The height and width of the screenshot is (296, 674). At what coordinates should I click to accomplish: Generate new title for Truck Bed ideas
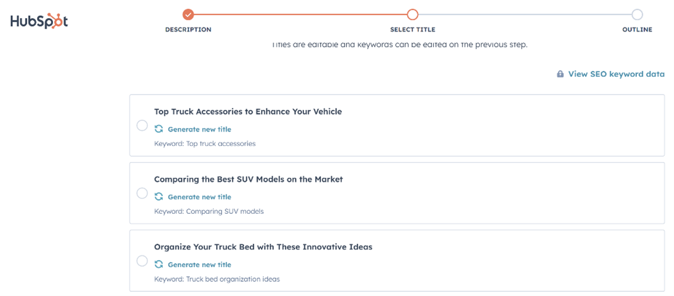[x=200, y=265]
